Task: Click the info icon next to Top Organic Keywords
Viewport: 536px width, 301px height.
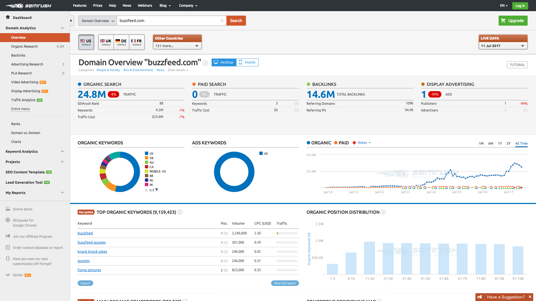Action: click(180, 212)
